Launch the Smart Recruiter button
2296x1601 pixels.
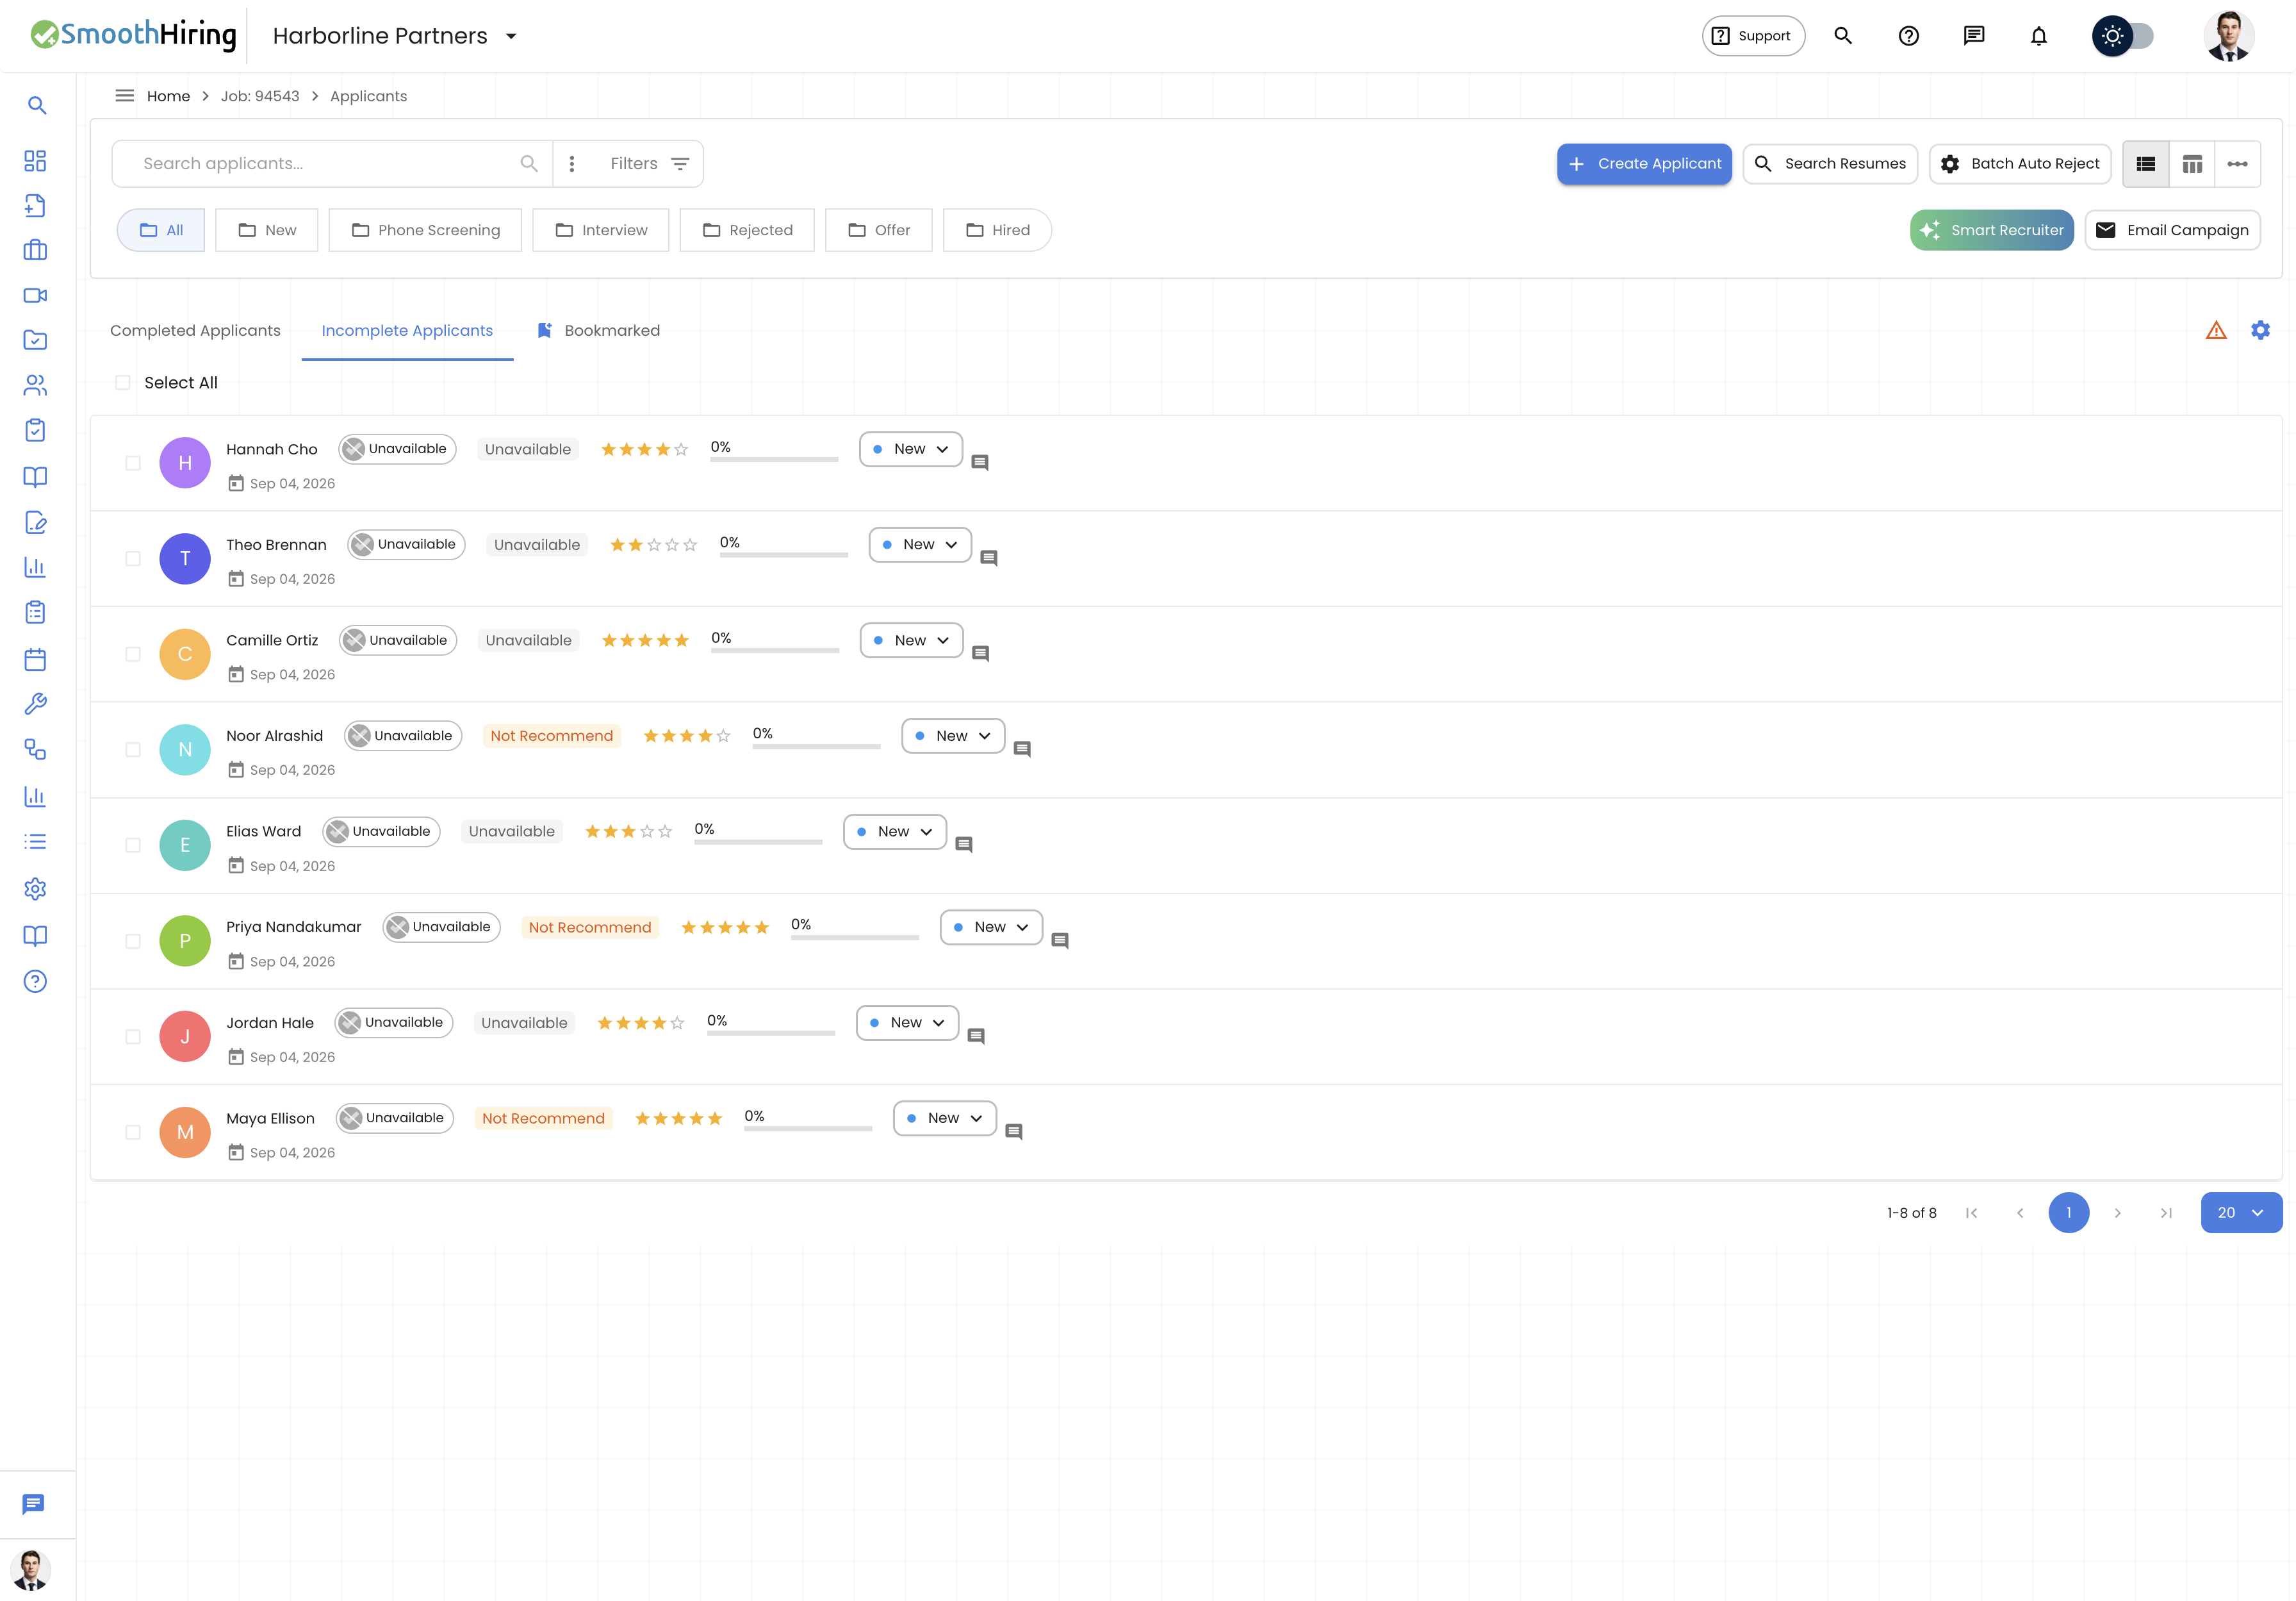coord(1992,230)
